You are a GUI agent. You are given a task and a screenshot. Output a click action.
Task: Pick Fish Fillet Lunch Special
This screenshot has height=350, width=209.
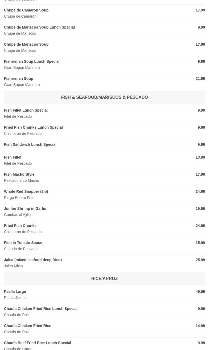26,110
